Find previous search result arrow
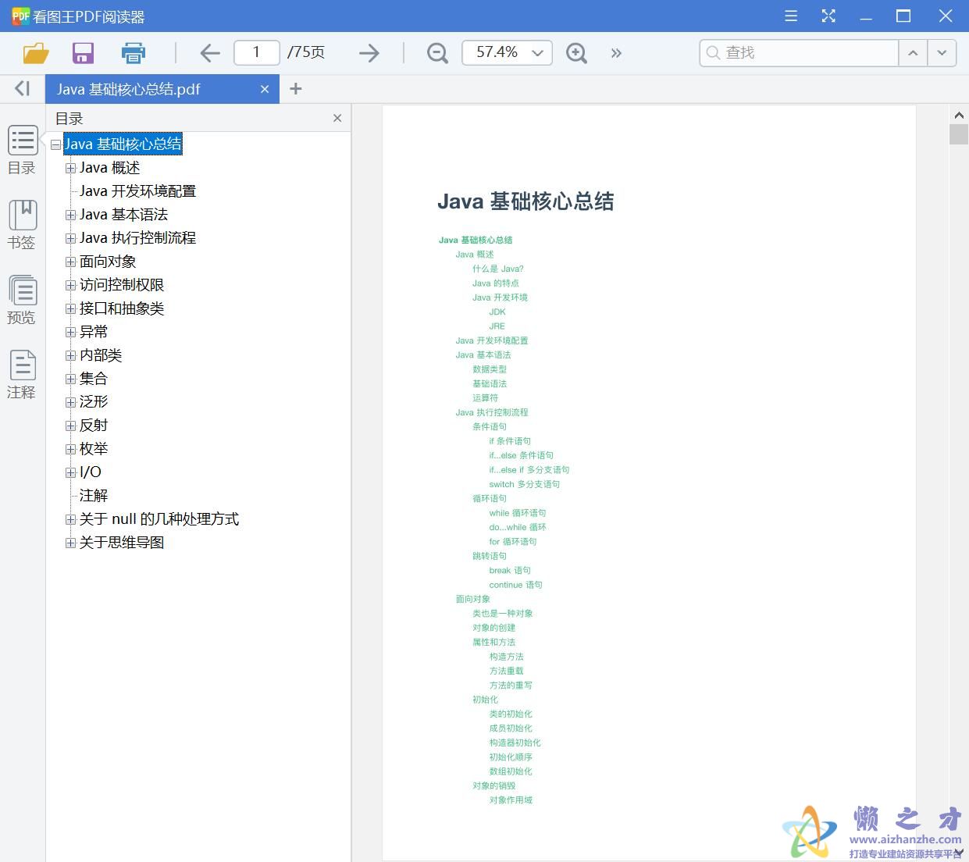 coord(913,53)
